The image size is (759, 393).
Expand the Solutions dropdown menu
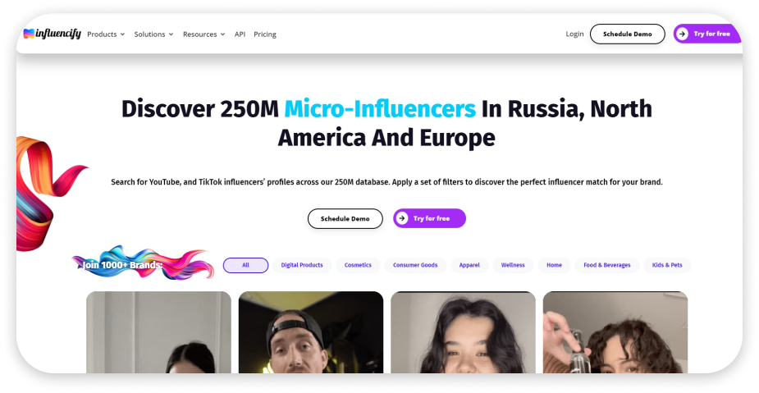[153, 34]
